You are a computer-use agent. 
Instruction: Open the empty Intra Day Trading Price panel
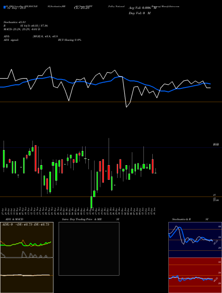coord(89,249)
